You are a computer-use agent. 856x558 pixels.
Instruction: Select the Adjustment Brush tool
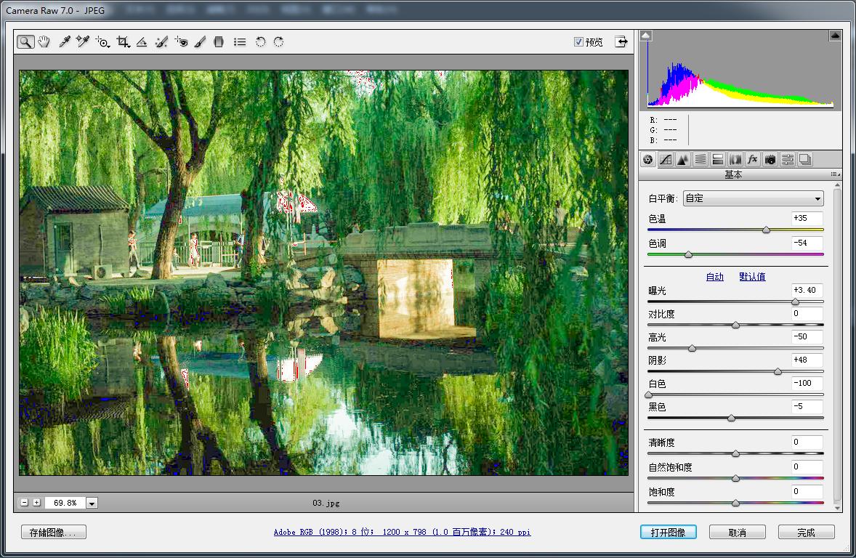(200, 42)
